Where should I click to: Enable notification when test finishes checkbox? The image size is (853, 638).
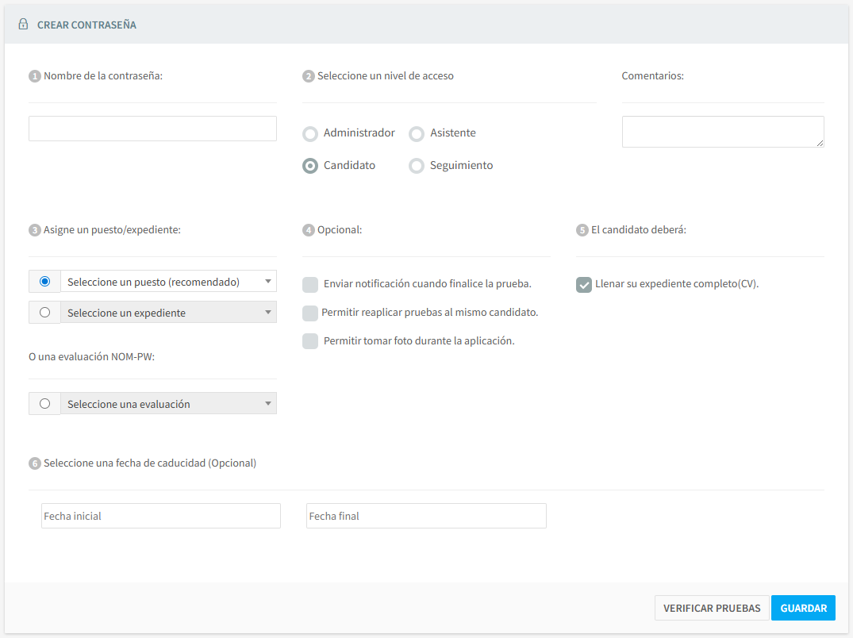click(x=310, y=284)
